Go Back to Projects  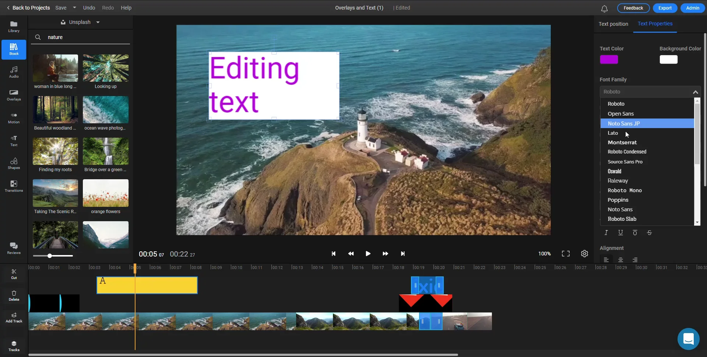[x=28, y=8]
